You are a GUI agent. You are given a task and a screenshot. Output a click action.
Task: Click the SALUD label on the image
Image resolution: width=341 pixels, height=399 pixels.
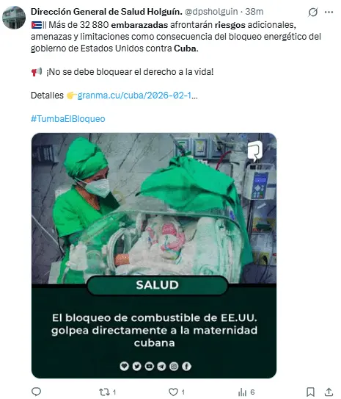[x=157, y=285]
